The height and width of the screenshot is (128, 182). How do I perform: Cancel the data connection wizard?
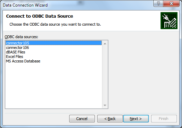pos(82,119)
